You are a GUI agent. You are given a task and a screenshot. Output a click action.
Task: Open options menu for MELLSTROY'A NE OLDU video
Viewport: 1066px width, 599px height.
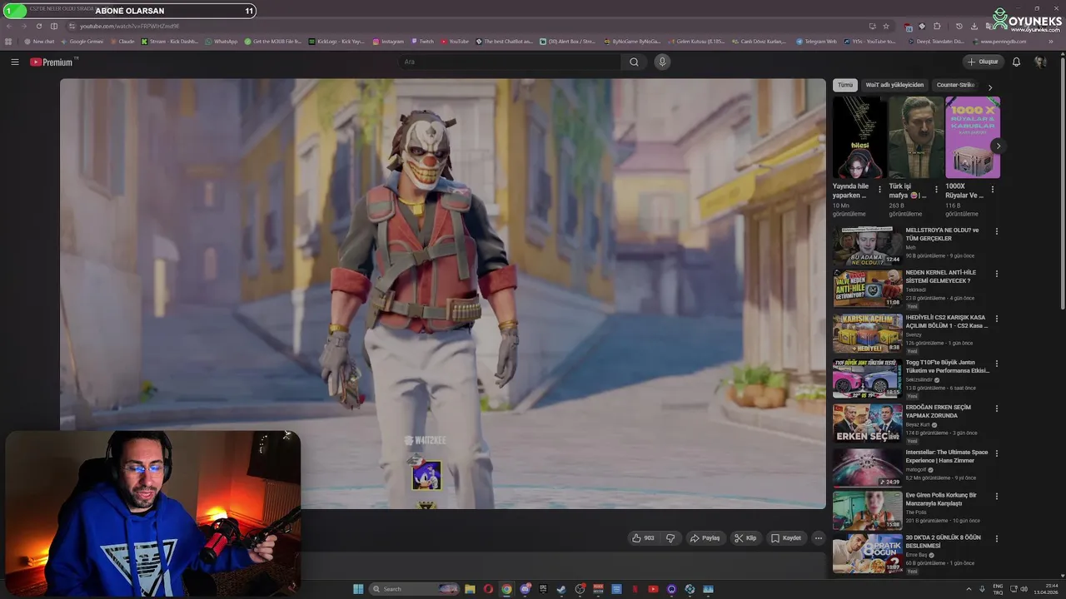pyautogui.click(x=997, y=231)
